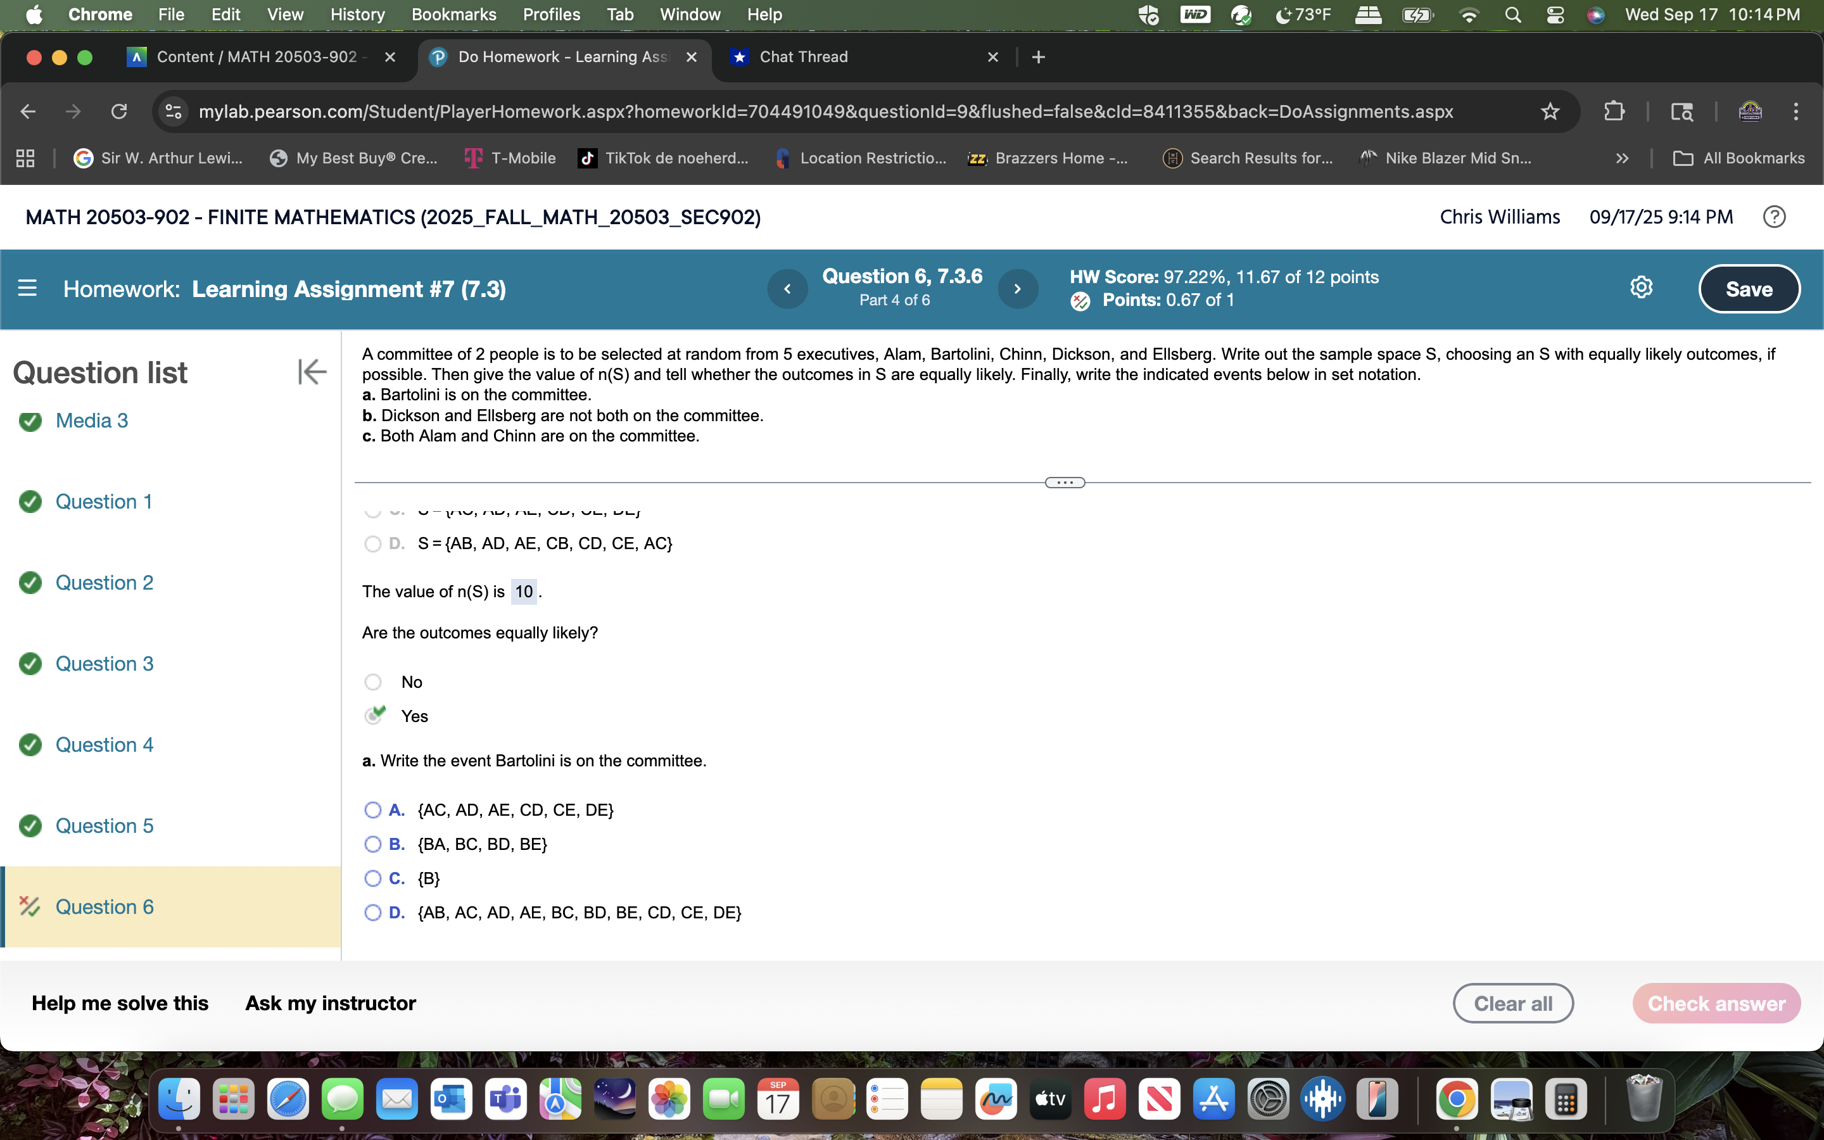Viewport: 1824px width, 1140px height.
Task: Expand the hidden bookmarks chevron
Action: click(1621, 158)
